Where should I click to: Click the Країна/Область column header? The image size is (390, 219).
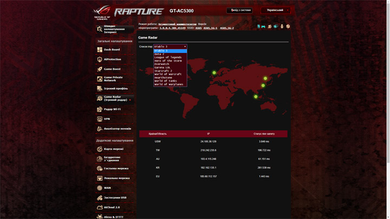(x=158, y=134)
